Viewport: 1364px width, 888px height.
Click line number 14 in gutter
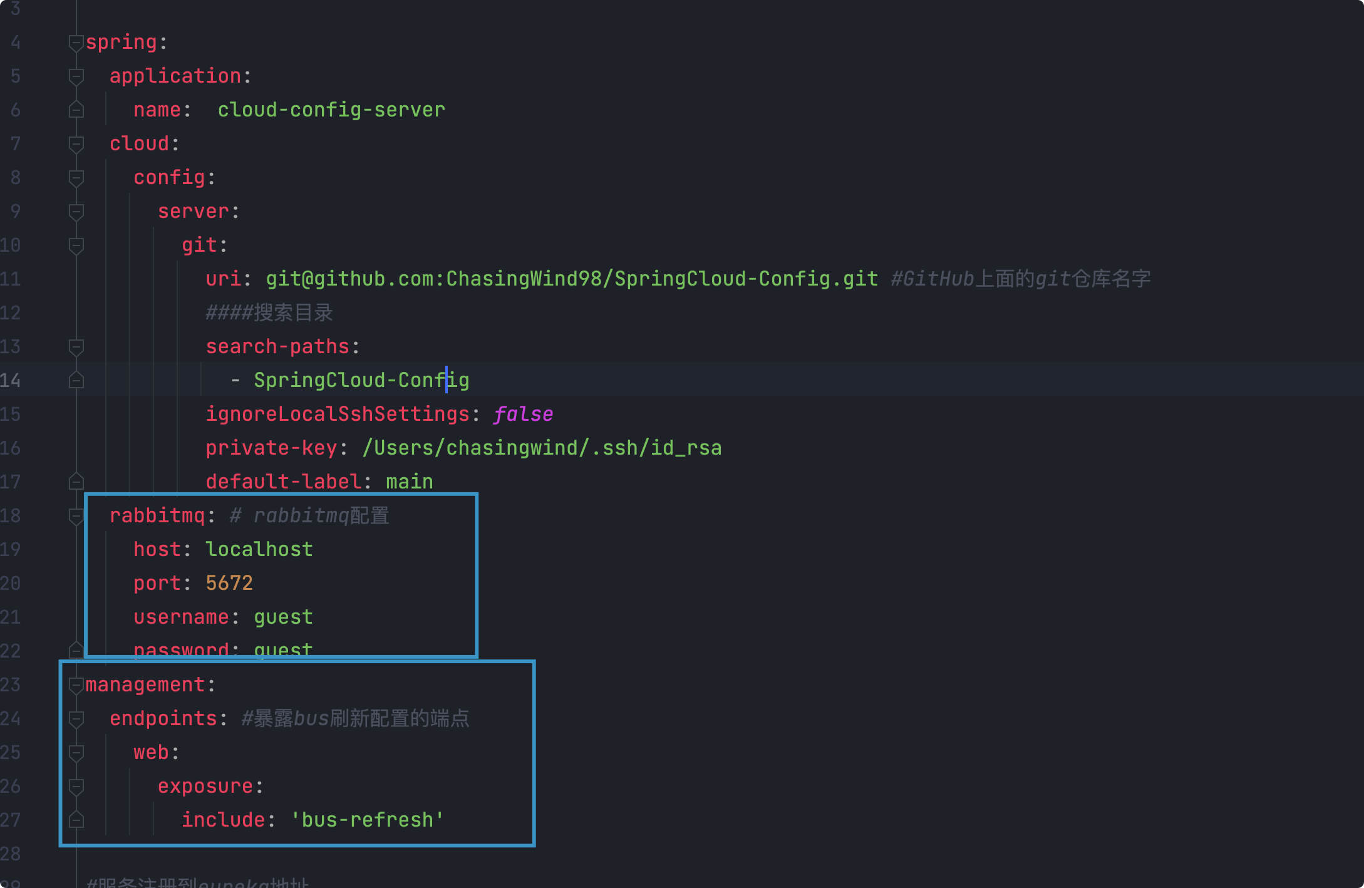(x=11, y=381)
